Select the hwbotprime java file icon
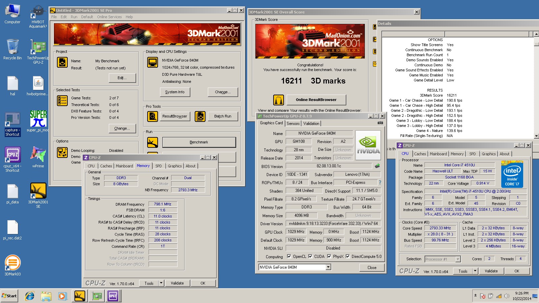The height and width of the screenshot is (303, 539). coord(38,86)
